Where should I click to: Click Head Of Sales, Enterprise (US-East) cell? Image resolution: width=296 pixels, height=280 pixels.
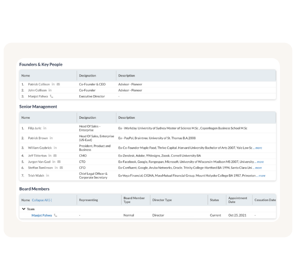97,138
